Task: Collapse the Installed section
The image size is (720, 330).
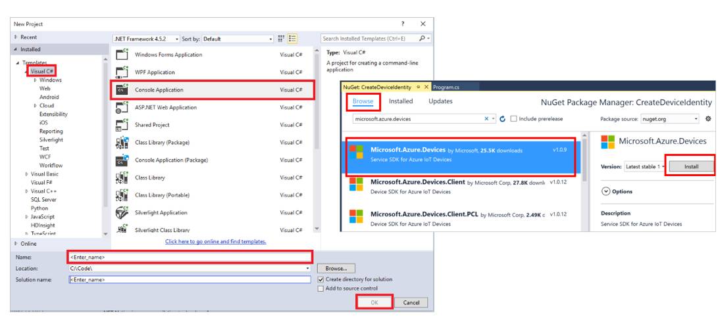Action: point(16,49)
